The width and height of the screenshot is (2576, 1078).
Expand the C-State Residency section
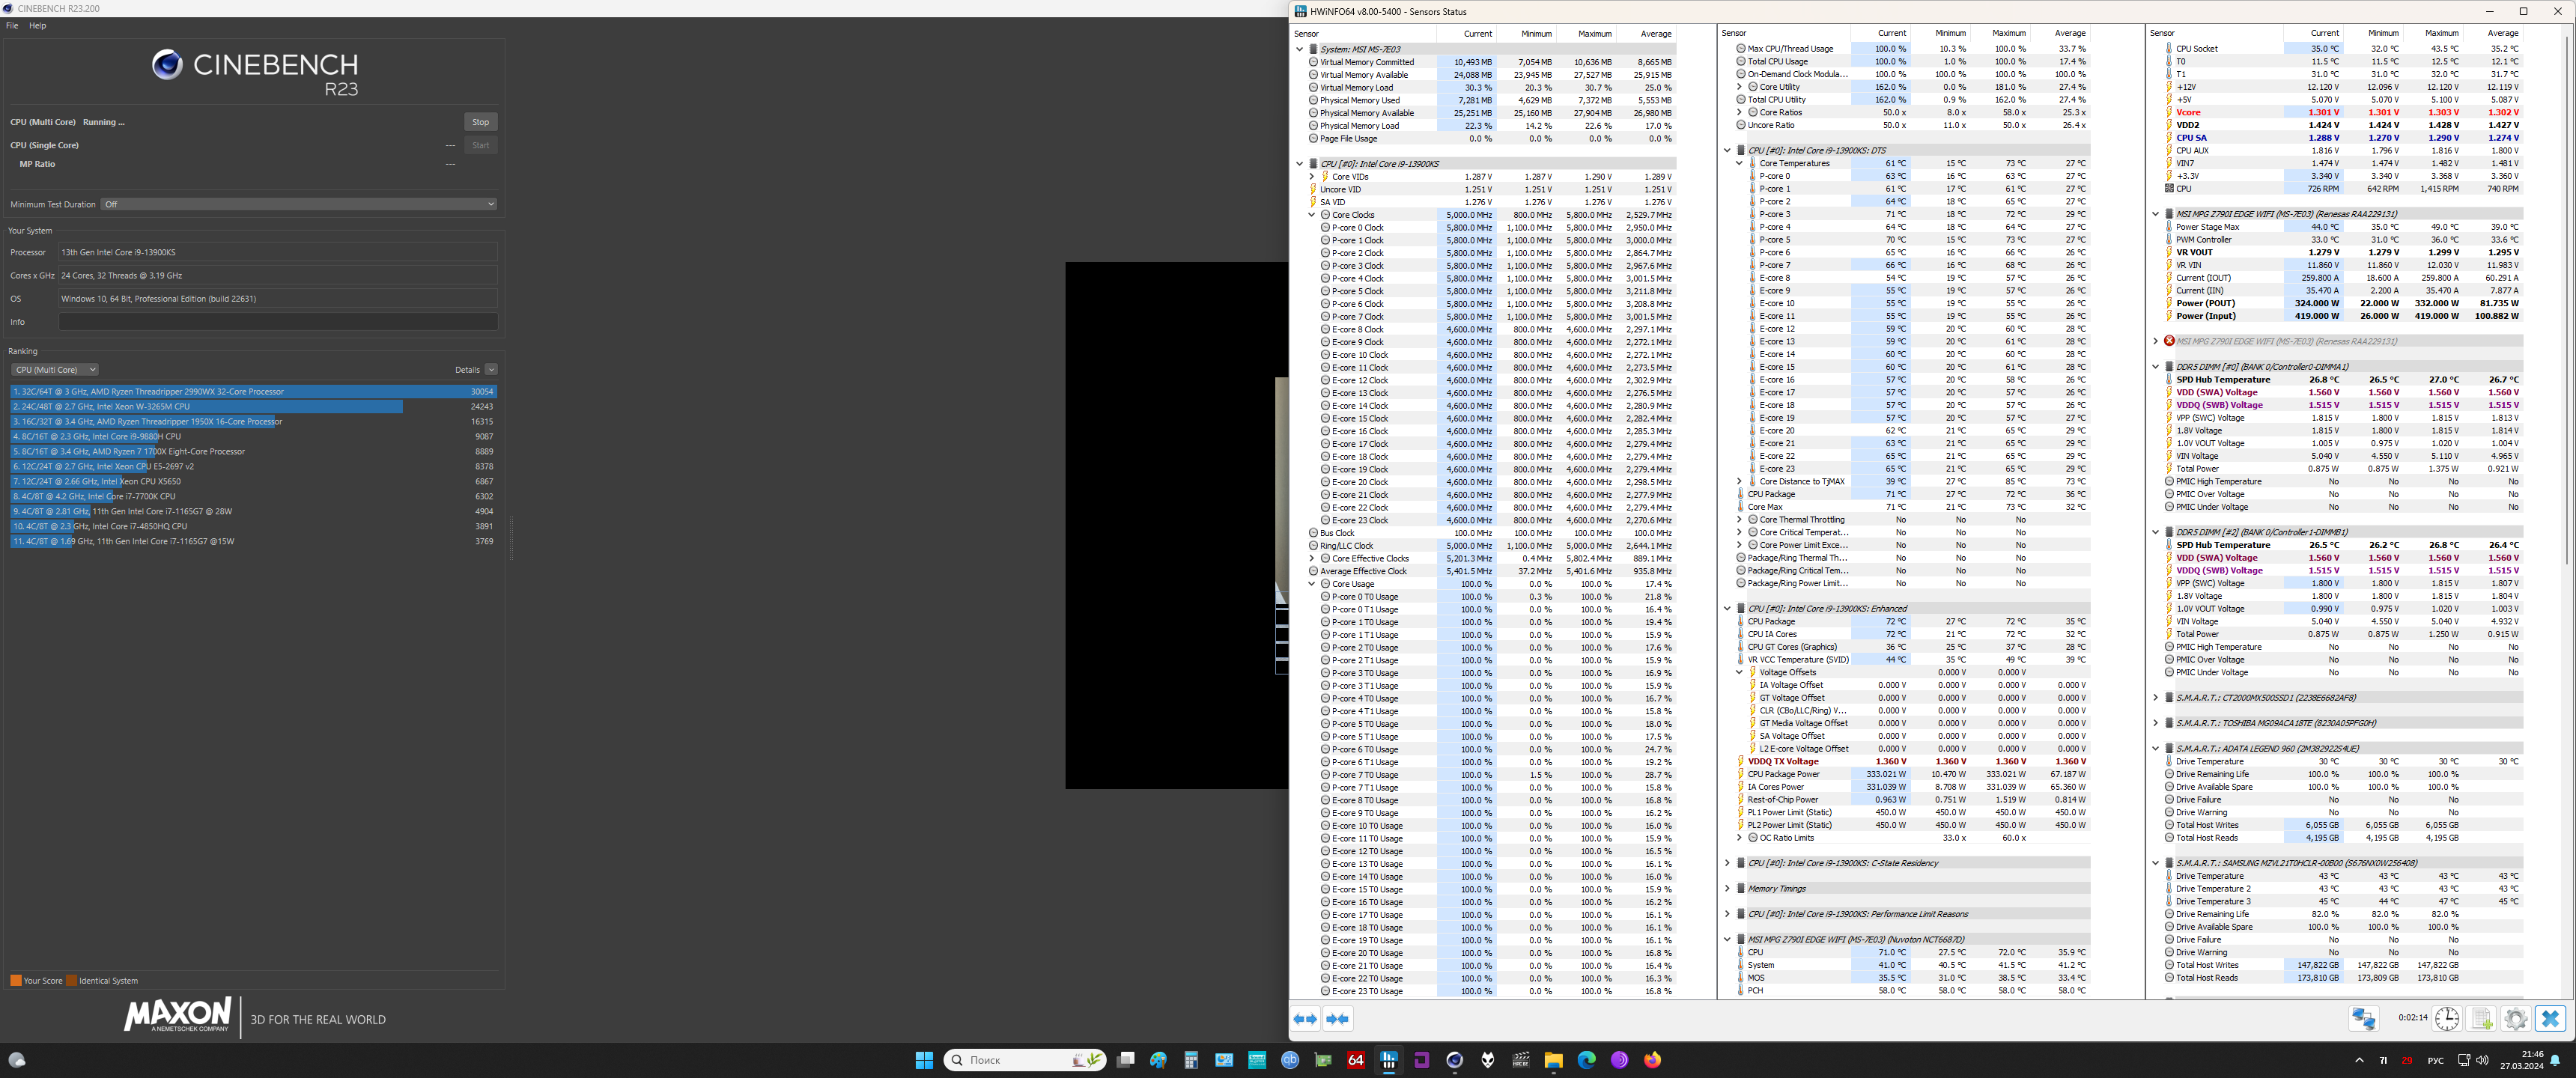click(1727, 863)
